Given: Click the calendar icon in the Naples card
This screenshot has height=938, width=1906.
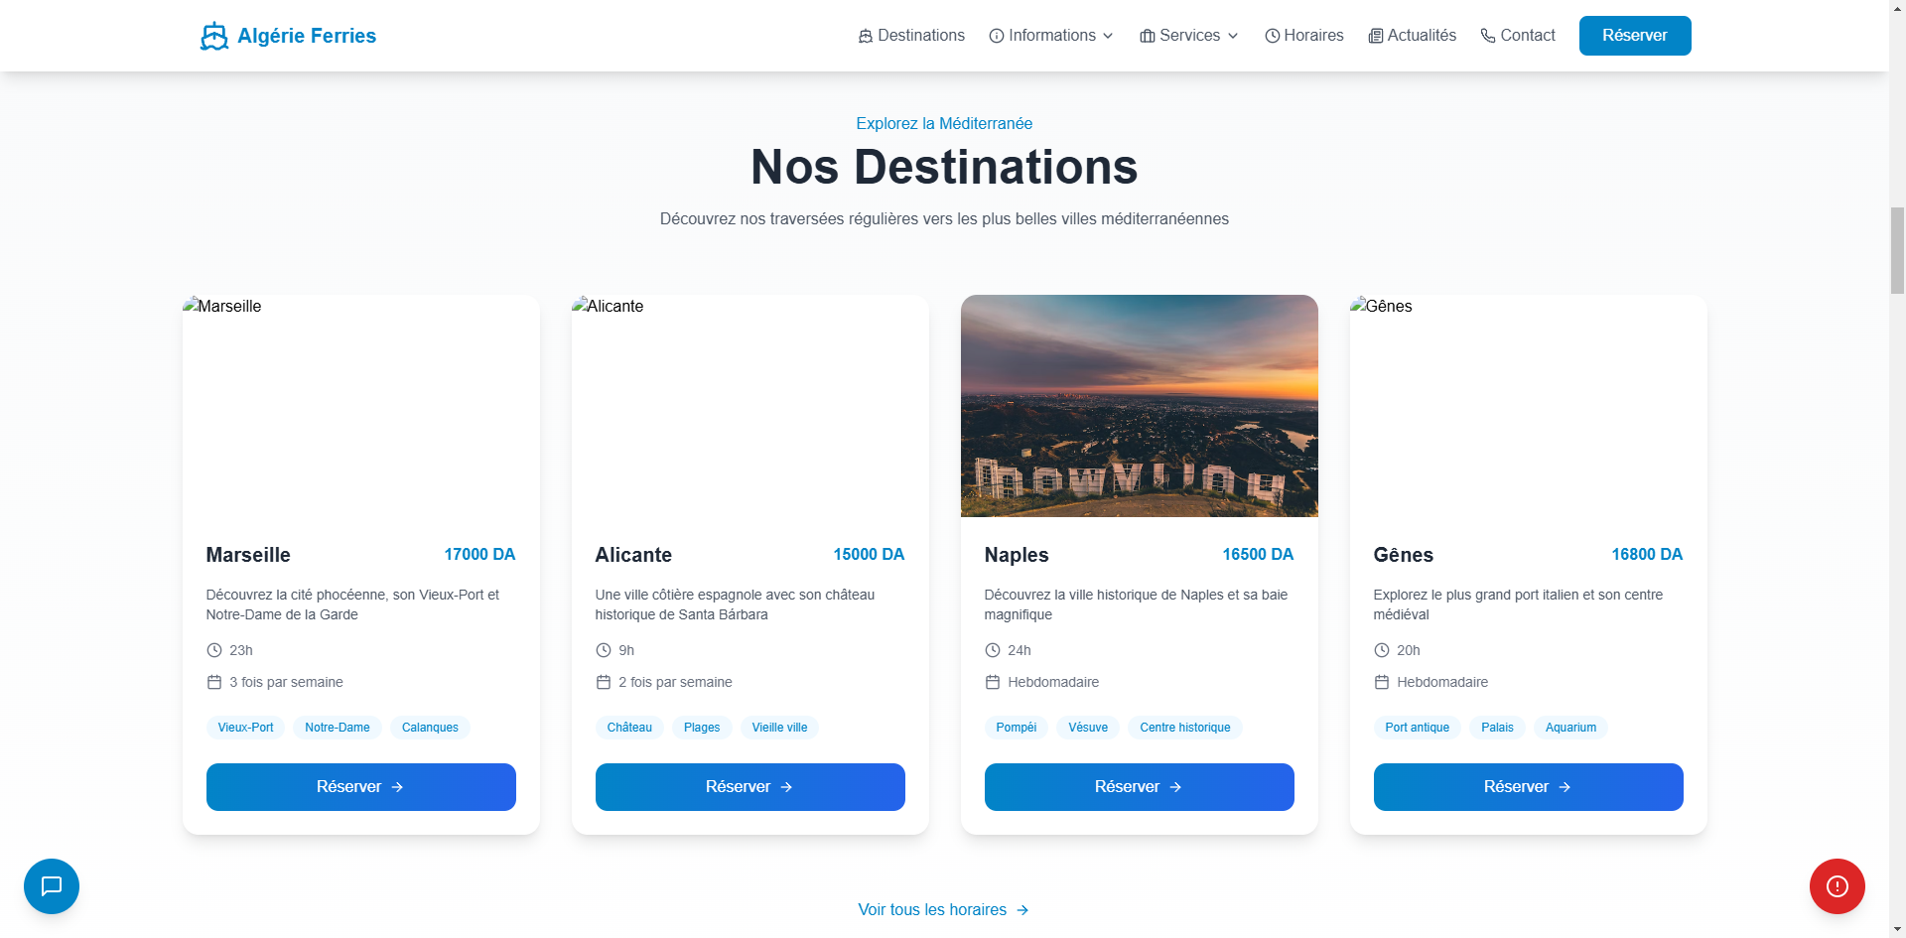Looking at the screenshot, I should [x=992, y=682].
